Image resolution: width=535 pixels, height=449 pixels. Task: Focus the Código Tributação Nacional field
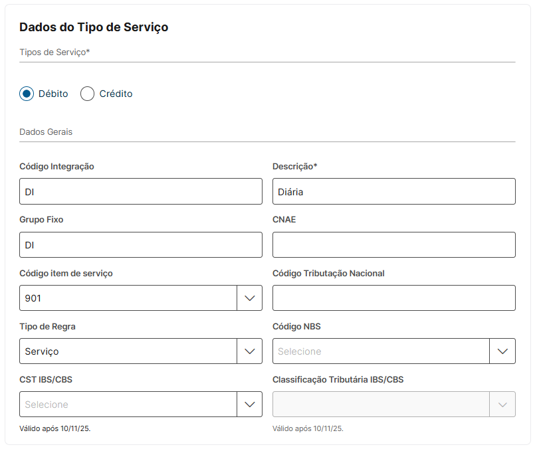(393, 298)
